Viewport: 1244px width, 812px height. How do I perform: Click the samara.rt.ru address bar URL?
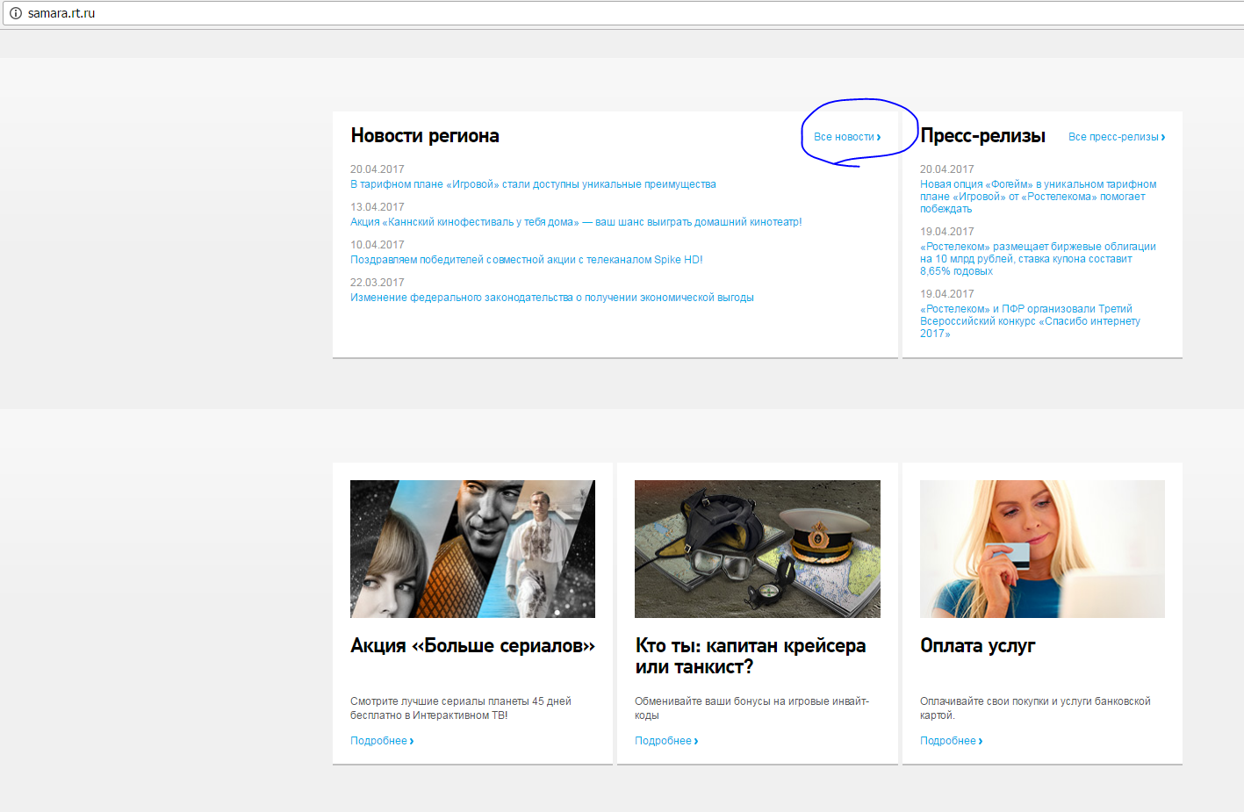pyautogui.click(x=61, y=13)
